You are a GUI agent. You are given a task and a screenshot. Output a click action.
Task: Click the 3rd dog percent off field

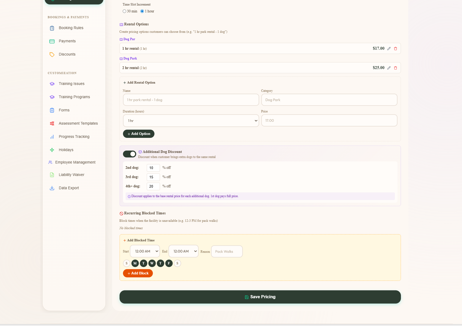pyautogui.click(x=153, y=177)
